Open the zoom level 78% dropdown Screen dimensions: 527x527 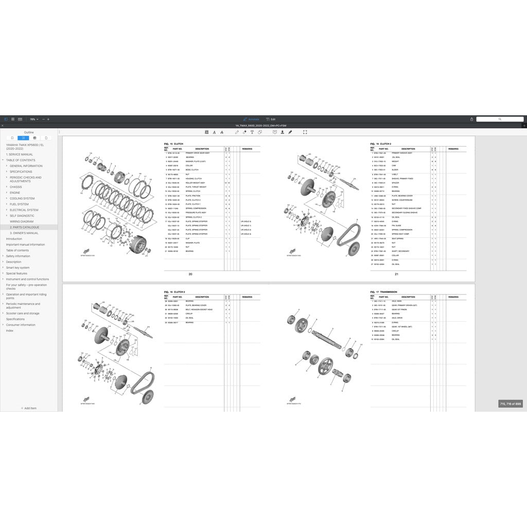click(35, 119)
